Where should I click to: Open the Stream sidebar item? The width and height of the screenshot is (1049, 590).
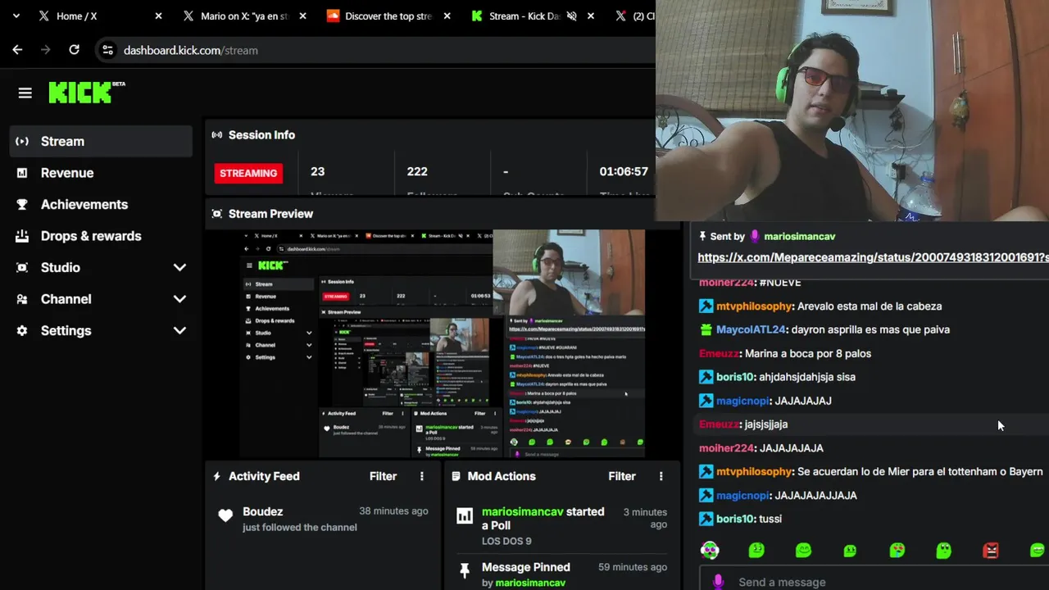(x=101, y=142)
